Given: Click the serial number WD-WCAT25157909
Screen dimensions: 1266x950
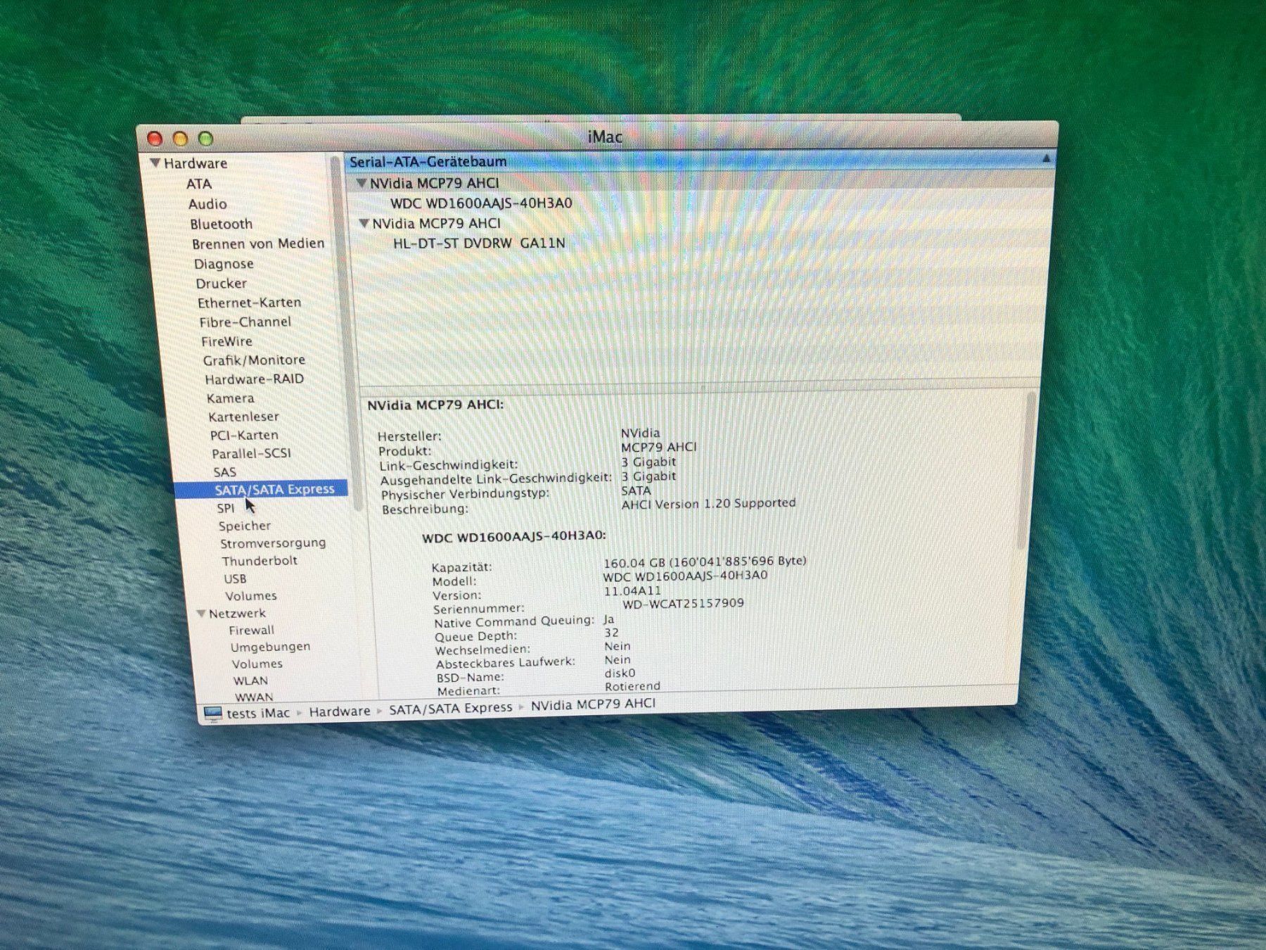Looking at the screenshot, I should click(x=683, y=603).
